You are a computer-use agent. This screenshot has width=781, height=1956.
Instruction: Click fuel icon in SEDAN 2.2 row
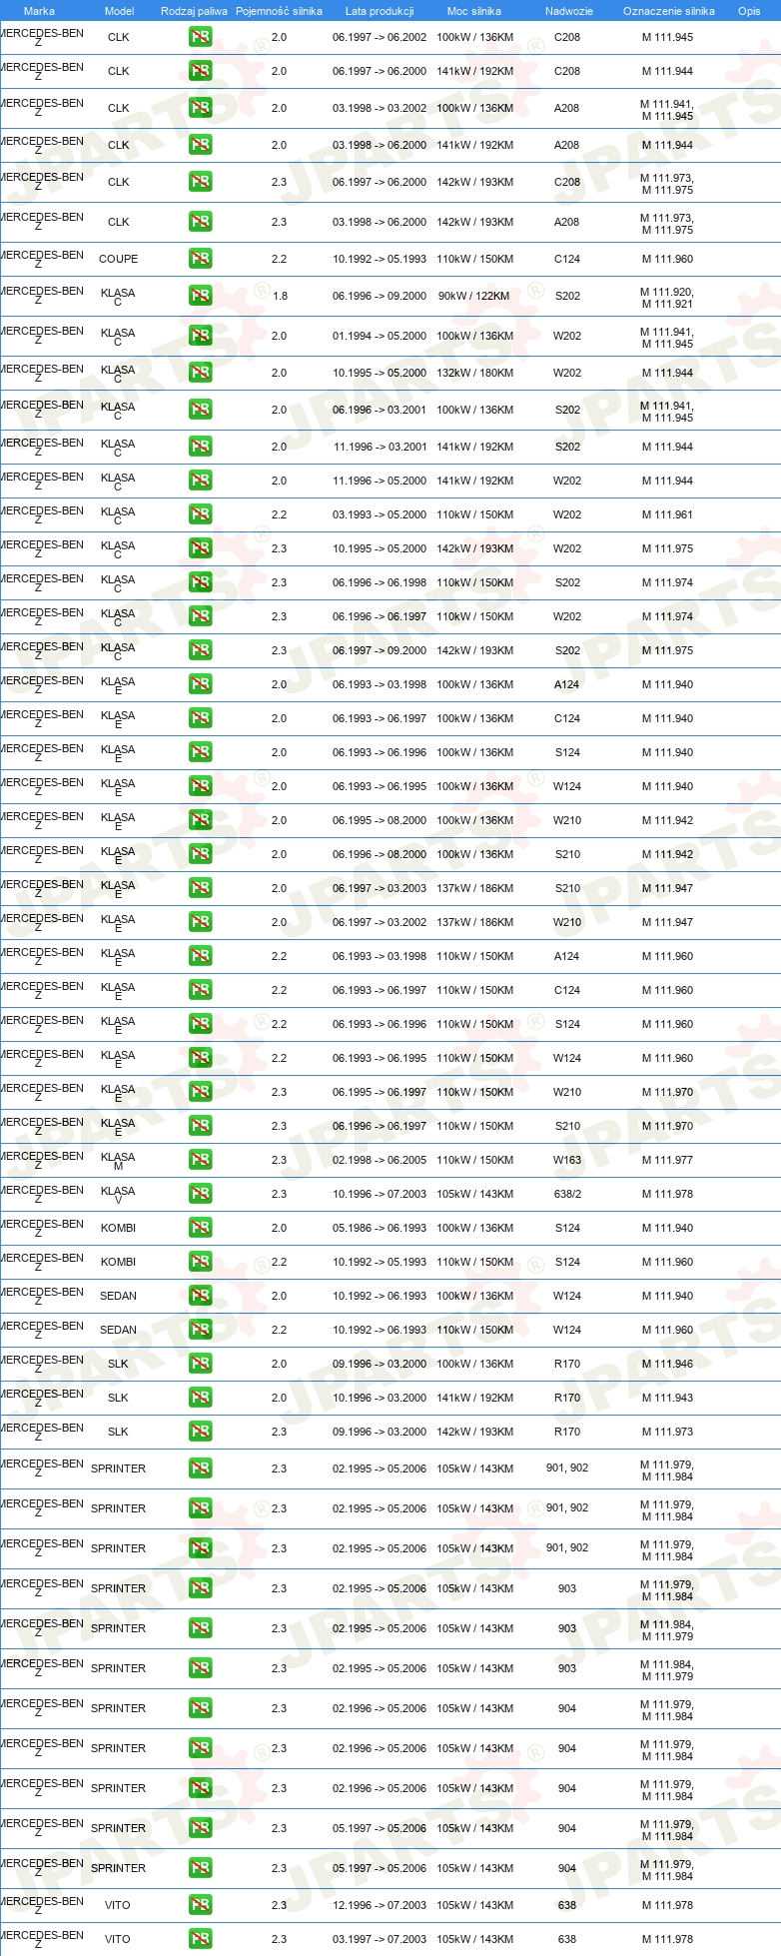point(200,1330)
